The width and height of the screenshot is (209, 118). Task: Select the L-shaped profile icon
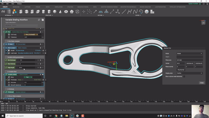click(152, 12)
